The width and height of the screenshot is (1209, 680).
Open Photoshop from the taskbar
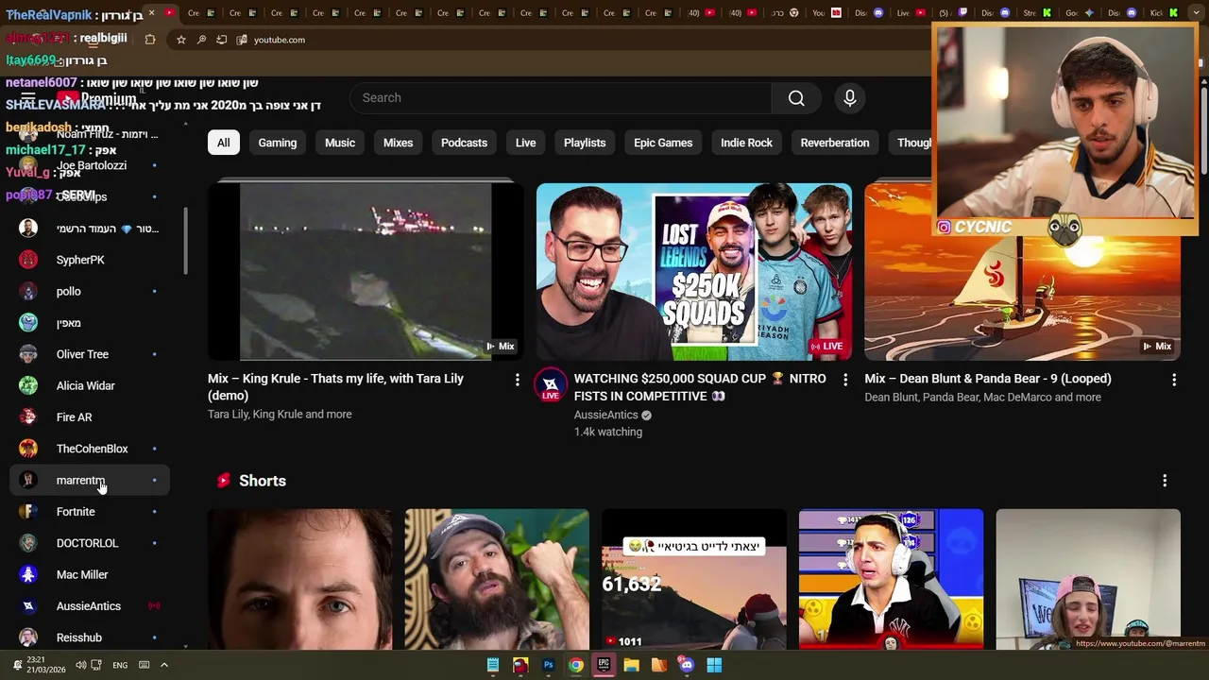click(548, 665)
